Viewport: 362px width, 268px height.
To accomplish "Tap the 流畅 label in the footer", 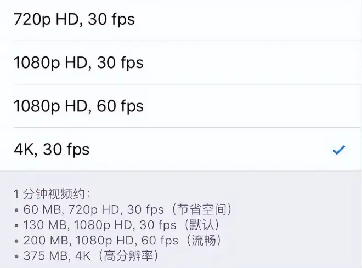I will pos(205,240).
